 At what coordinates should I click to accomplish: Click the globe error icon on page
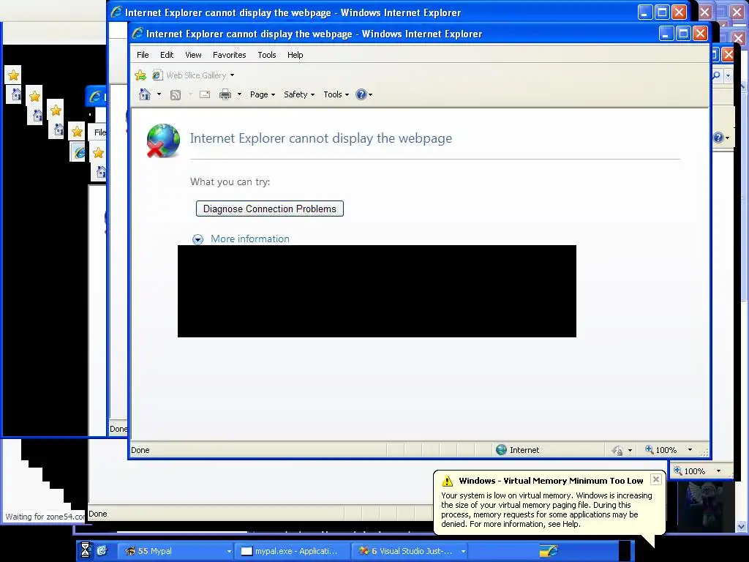click(163, 140)
